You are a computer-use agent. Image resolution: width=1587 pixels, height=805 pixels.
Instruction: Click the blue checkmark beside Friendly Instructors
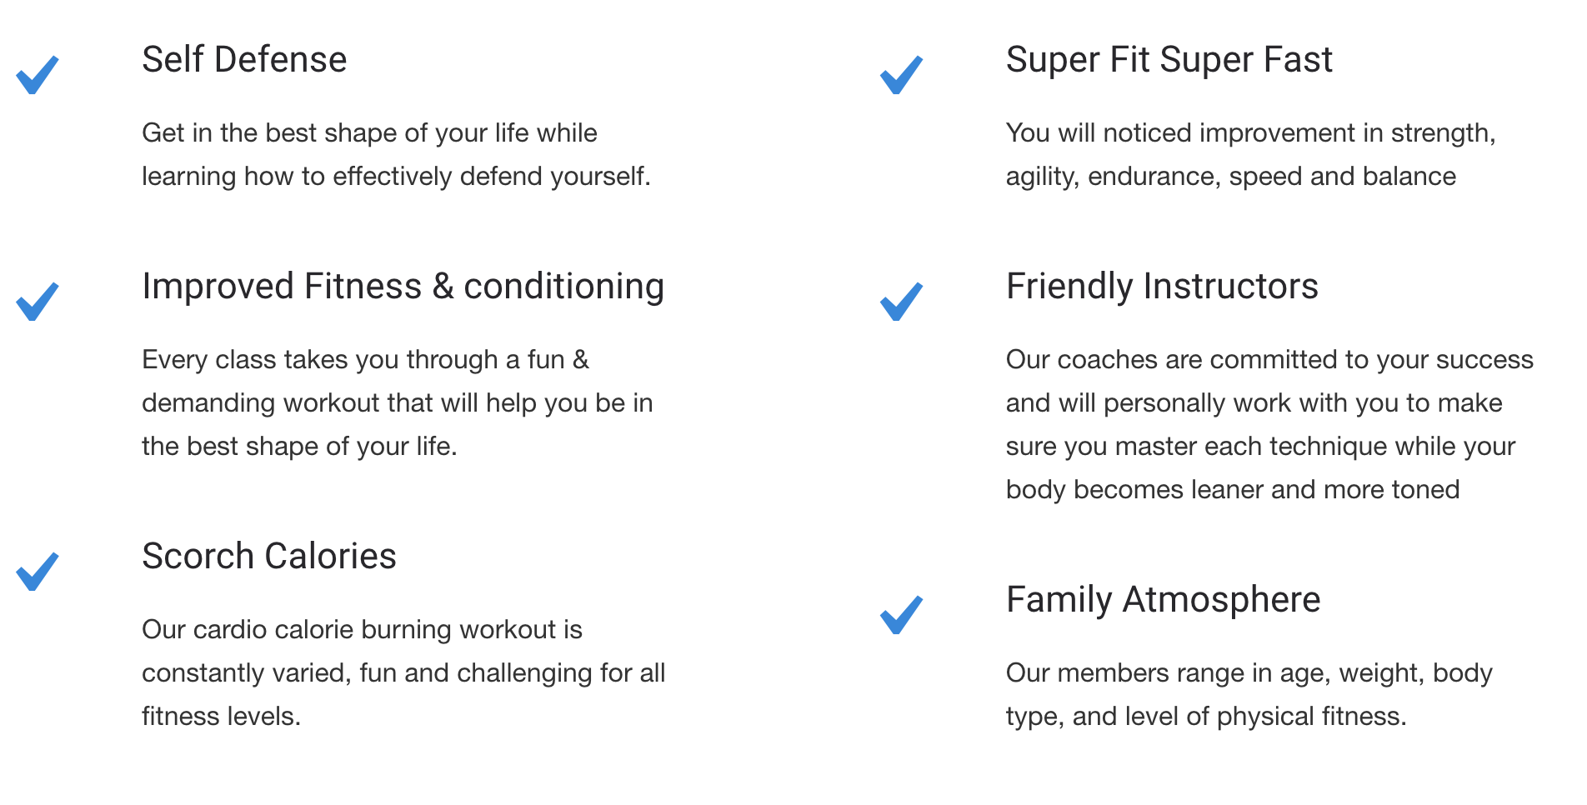[902, 302]
